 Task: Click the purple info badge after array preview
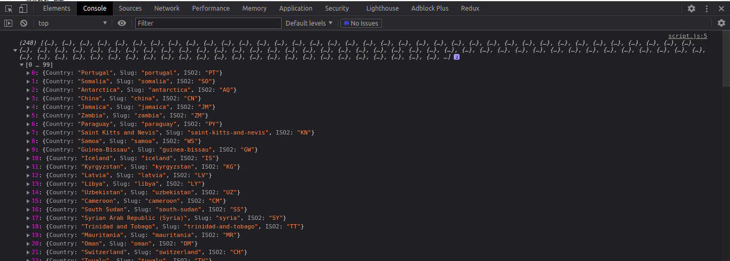coord(456,57)
